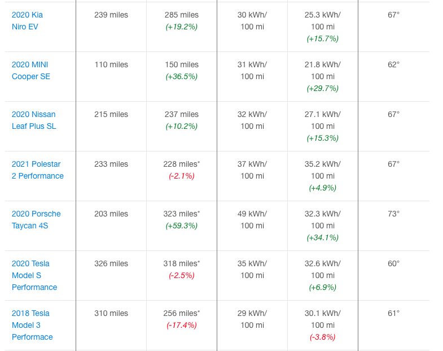Select the +36.5% range difference value
443x351 pixels.
click(x=182, y=76)
